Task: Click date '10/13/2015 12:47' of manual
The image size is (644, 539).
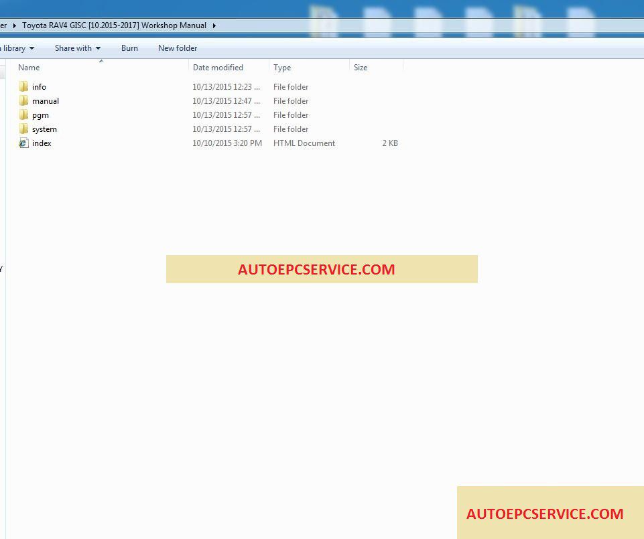Action: [227, 100]
